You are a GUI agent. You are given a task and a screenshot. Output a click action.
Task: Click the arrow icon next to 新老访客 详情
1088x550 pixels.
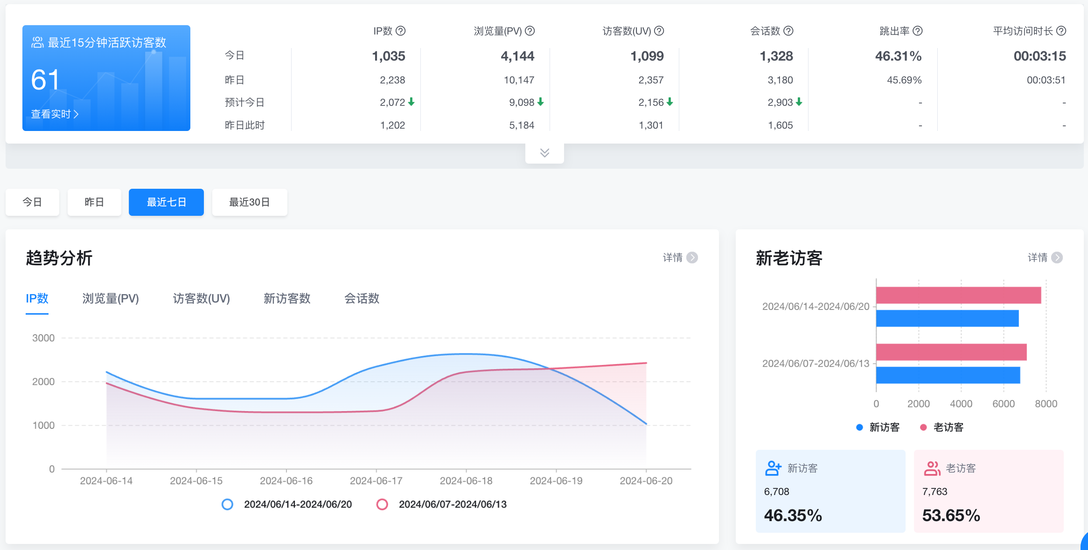tap(1057, 258)
